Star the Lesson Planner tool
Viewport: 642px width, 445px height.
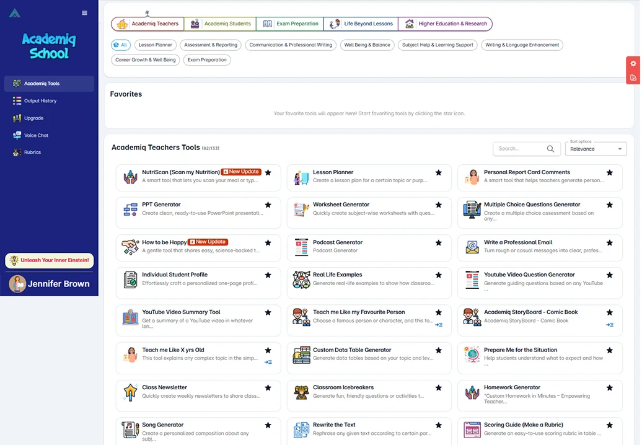click(x=439, y=172)
